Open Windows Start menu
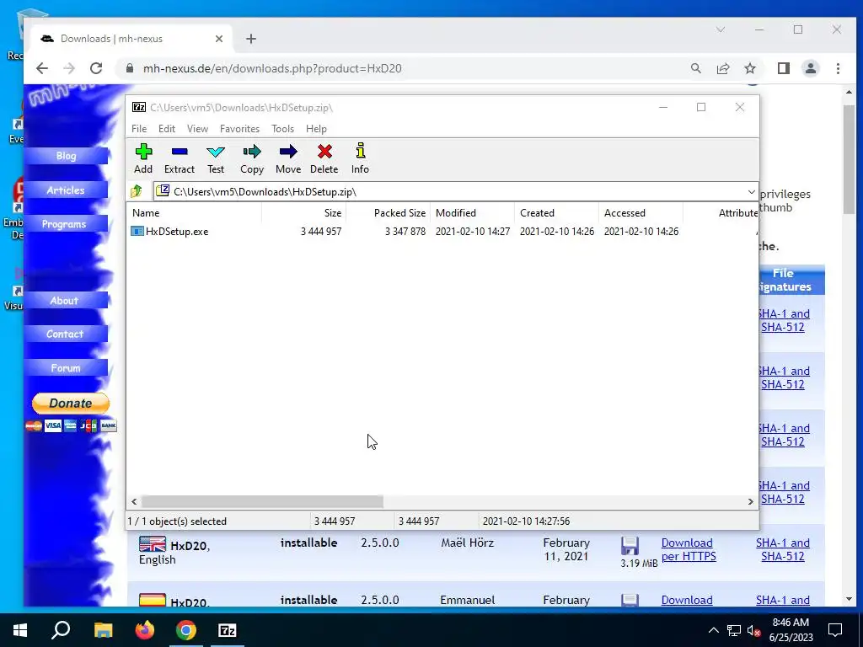This screenshot has height=647, width=863. pos(20,630)
